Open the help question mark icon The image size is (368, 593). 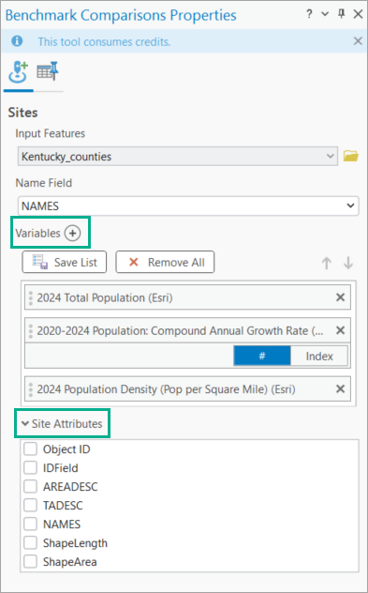tap(310, 14)
